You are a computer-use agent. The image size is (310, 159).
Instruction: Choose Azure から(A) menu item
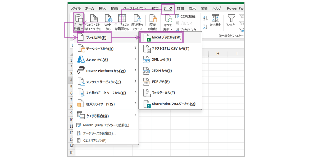click(106, 60)
